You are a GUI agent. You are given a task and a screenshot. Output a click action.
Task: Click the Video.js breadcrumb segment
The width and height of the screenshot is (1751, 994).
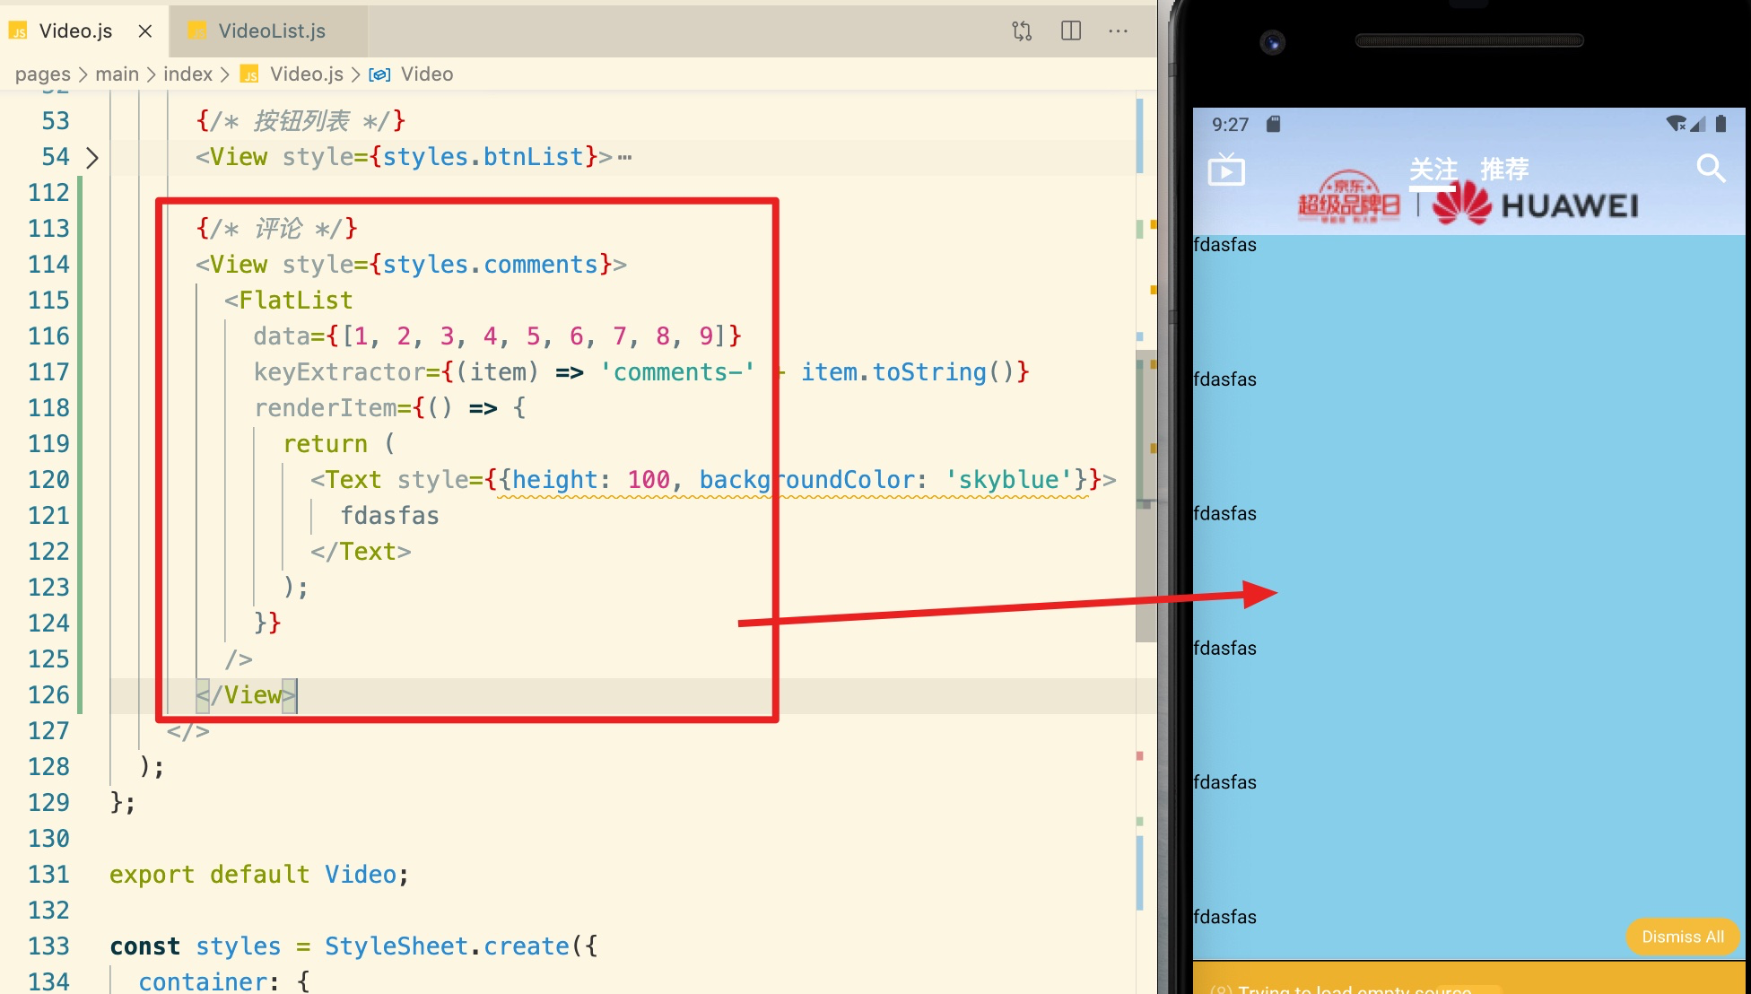[x=306, y=74]
